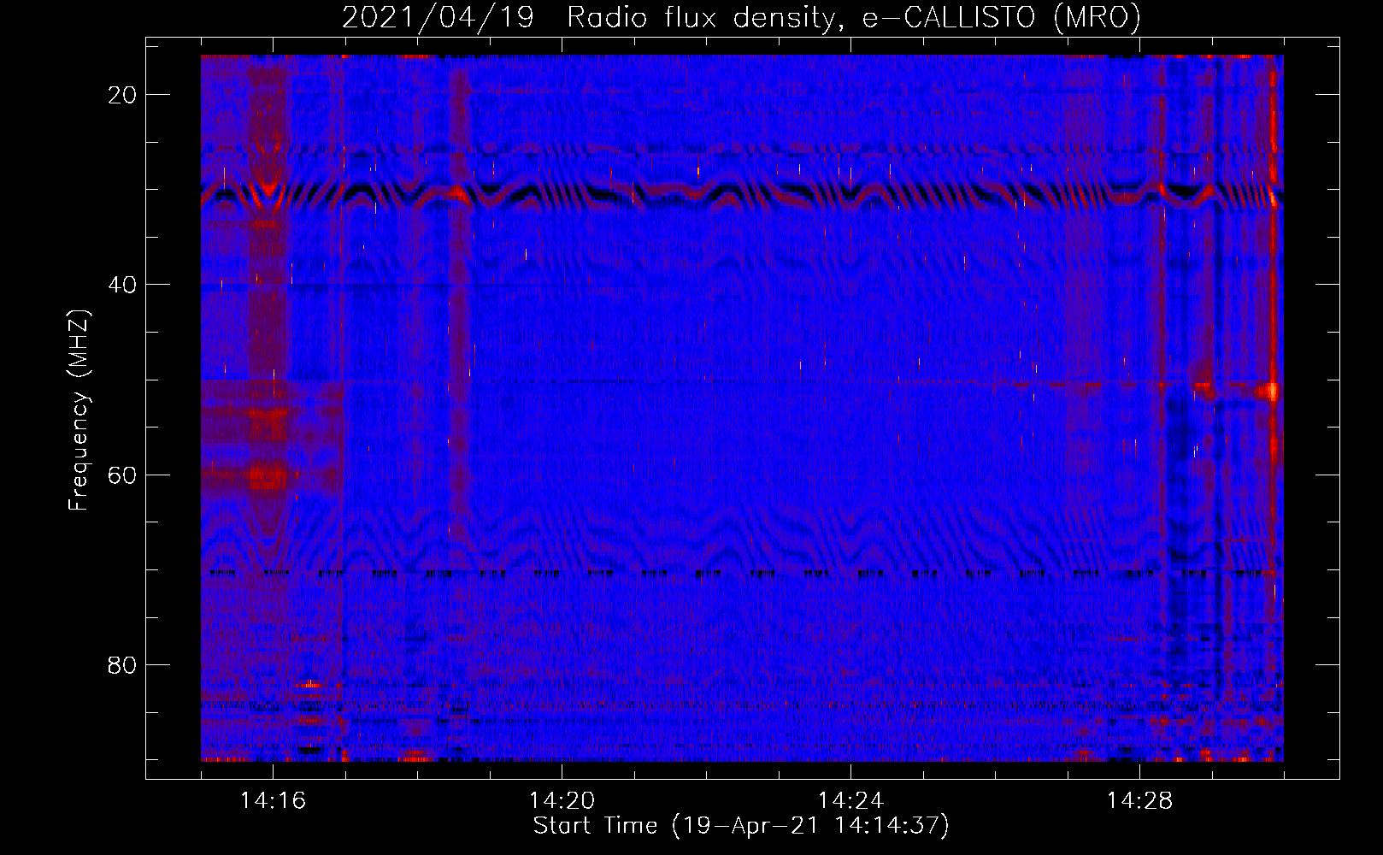Click the plot title 'Radio flux density, e-CALLISTO (MRO)'
The height and width of the screenshot is (855, 1383).
854,18
